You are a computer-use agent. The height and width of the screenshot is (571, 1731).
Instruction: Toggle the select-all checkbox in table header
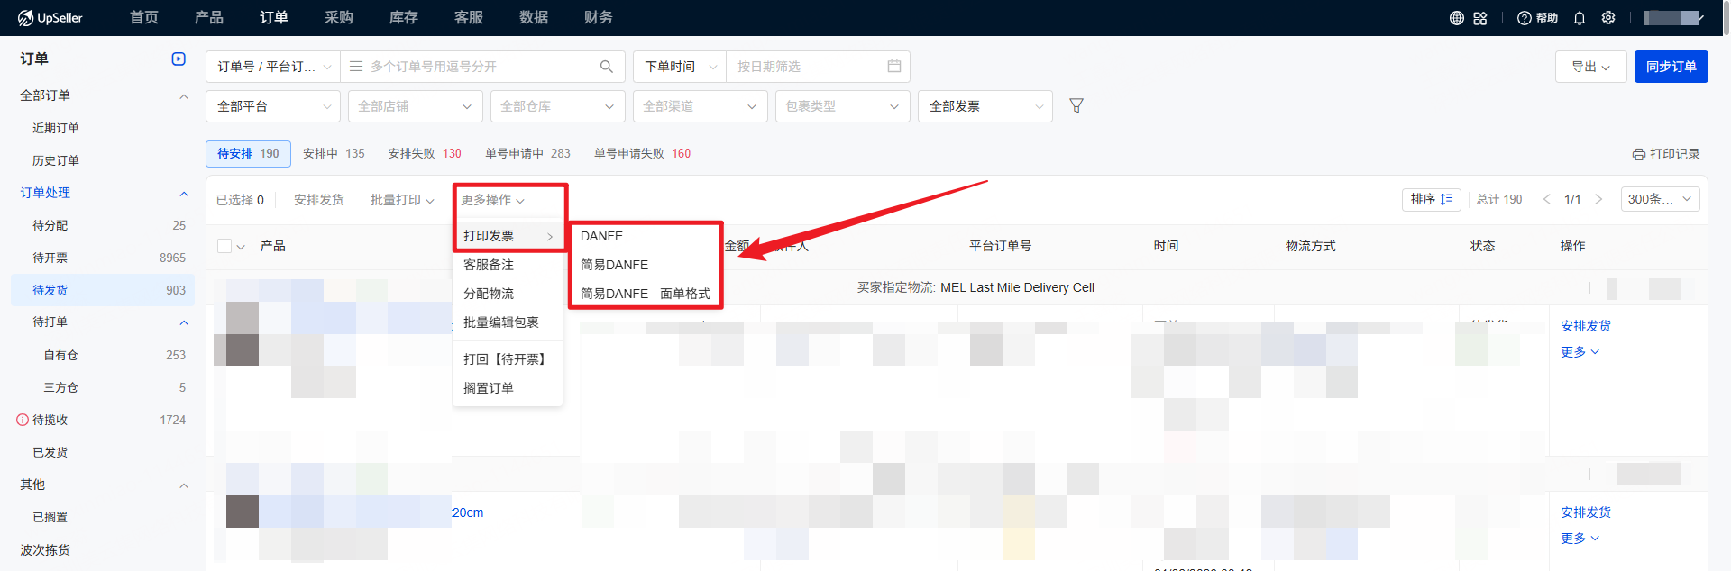click(x=224, y=246)
